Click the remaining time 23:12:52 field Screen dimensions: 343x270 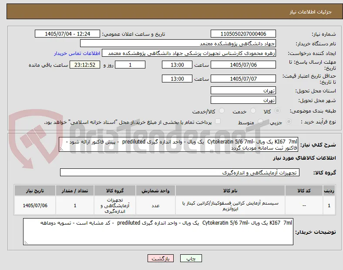[85, 65]
